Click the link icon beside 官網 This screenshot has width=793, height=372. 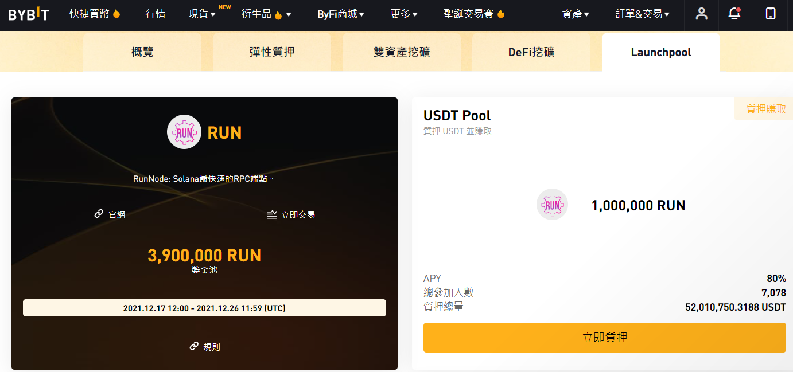[99, 214]
